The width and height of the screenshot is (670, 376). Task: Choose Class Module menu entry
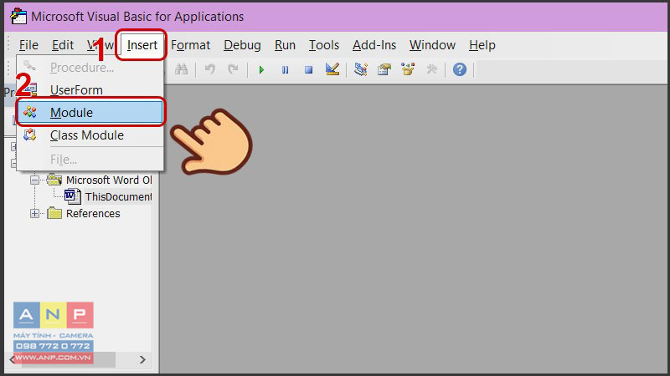tap(90, 135)
